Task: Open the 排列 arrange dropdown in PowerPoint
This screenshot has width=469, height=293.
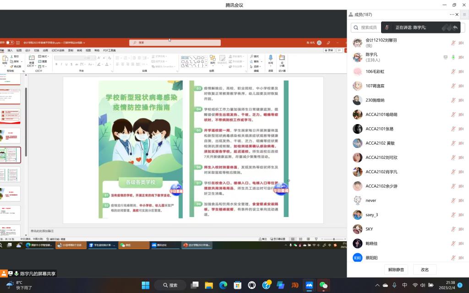Action: [213, 60]
